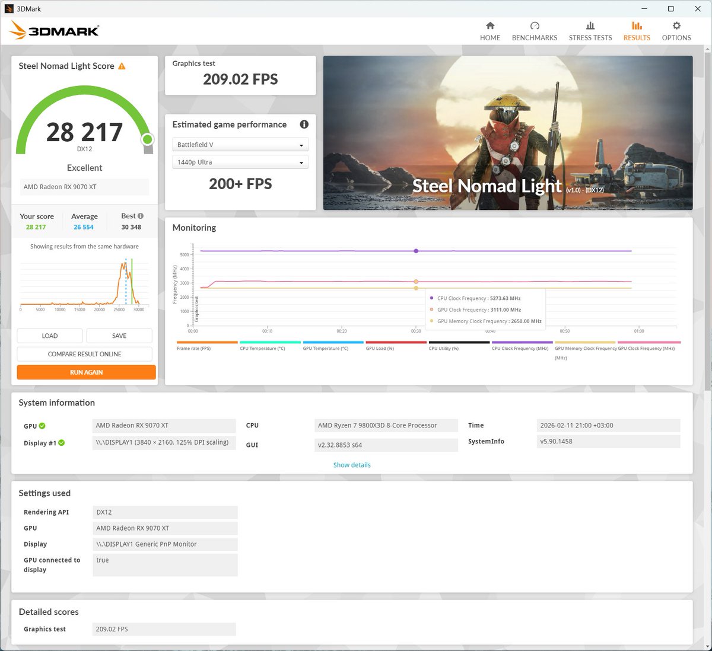
Task: Click the RUN AGAIN button
Action: (87, 372)
